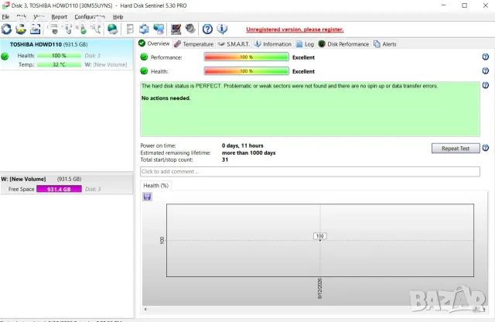Click the yellow disk report toolbar icon
The image size is (495, 322).
(21, 29)
